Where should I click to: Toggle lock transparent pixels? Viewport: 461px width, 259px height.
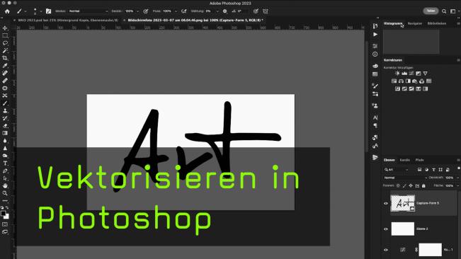click(x=398, y=185)
